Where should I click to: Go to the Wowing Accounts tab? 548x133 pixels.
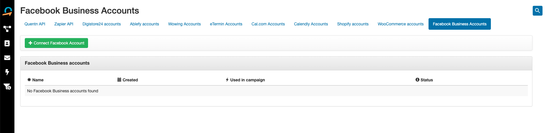coord(184,24)
